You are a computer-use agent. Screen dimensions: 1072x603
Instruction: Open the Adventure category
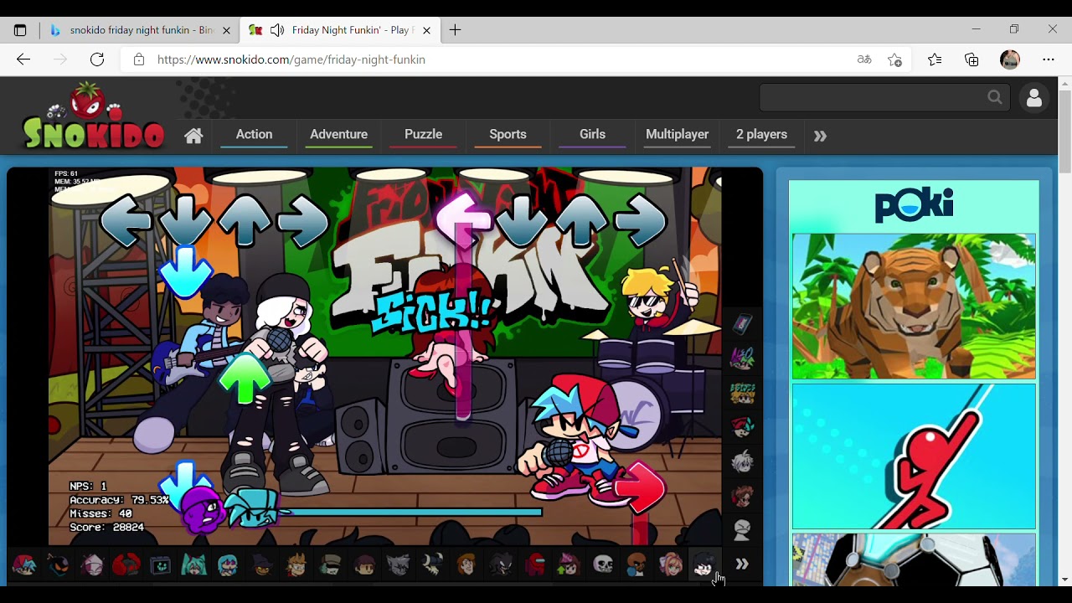click(338, 134)
